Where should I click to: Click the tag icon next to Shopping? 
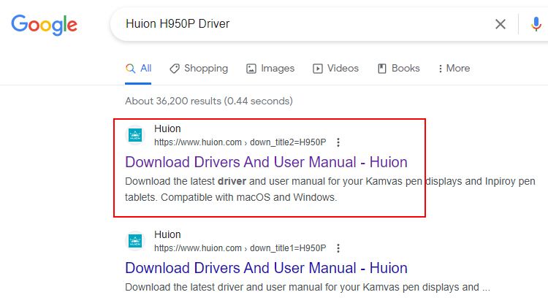175,69
